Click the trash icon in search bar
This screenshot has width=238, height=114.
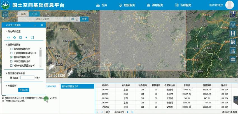[x=77, y=19]
